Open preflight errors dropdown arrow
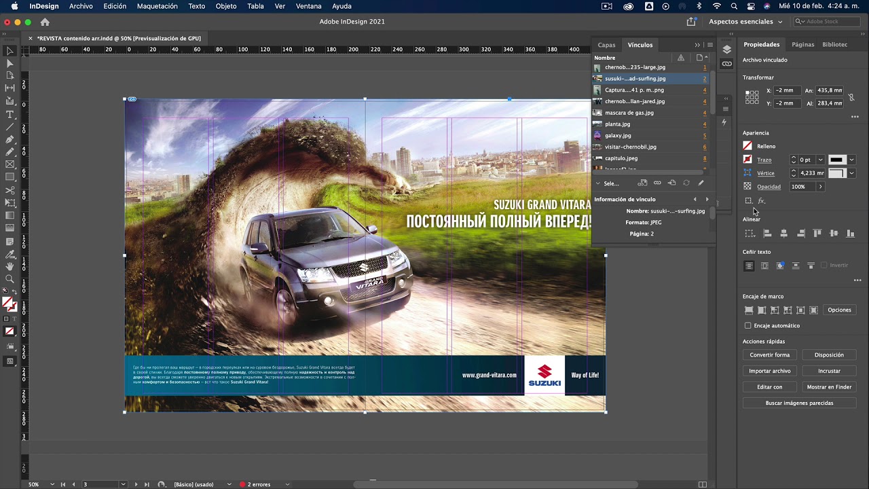Viewport: 869px width, 489px height. [287, 484]
